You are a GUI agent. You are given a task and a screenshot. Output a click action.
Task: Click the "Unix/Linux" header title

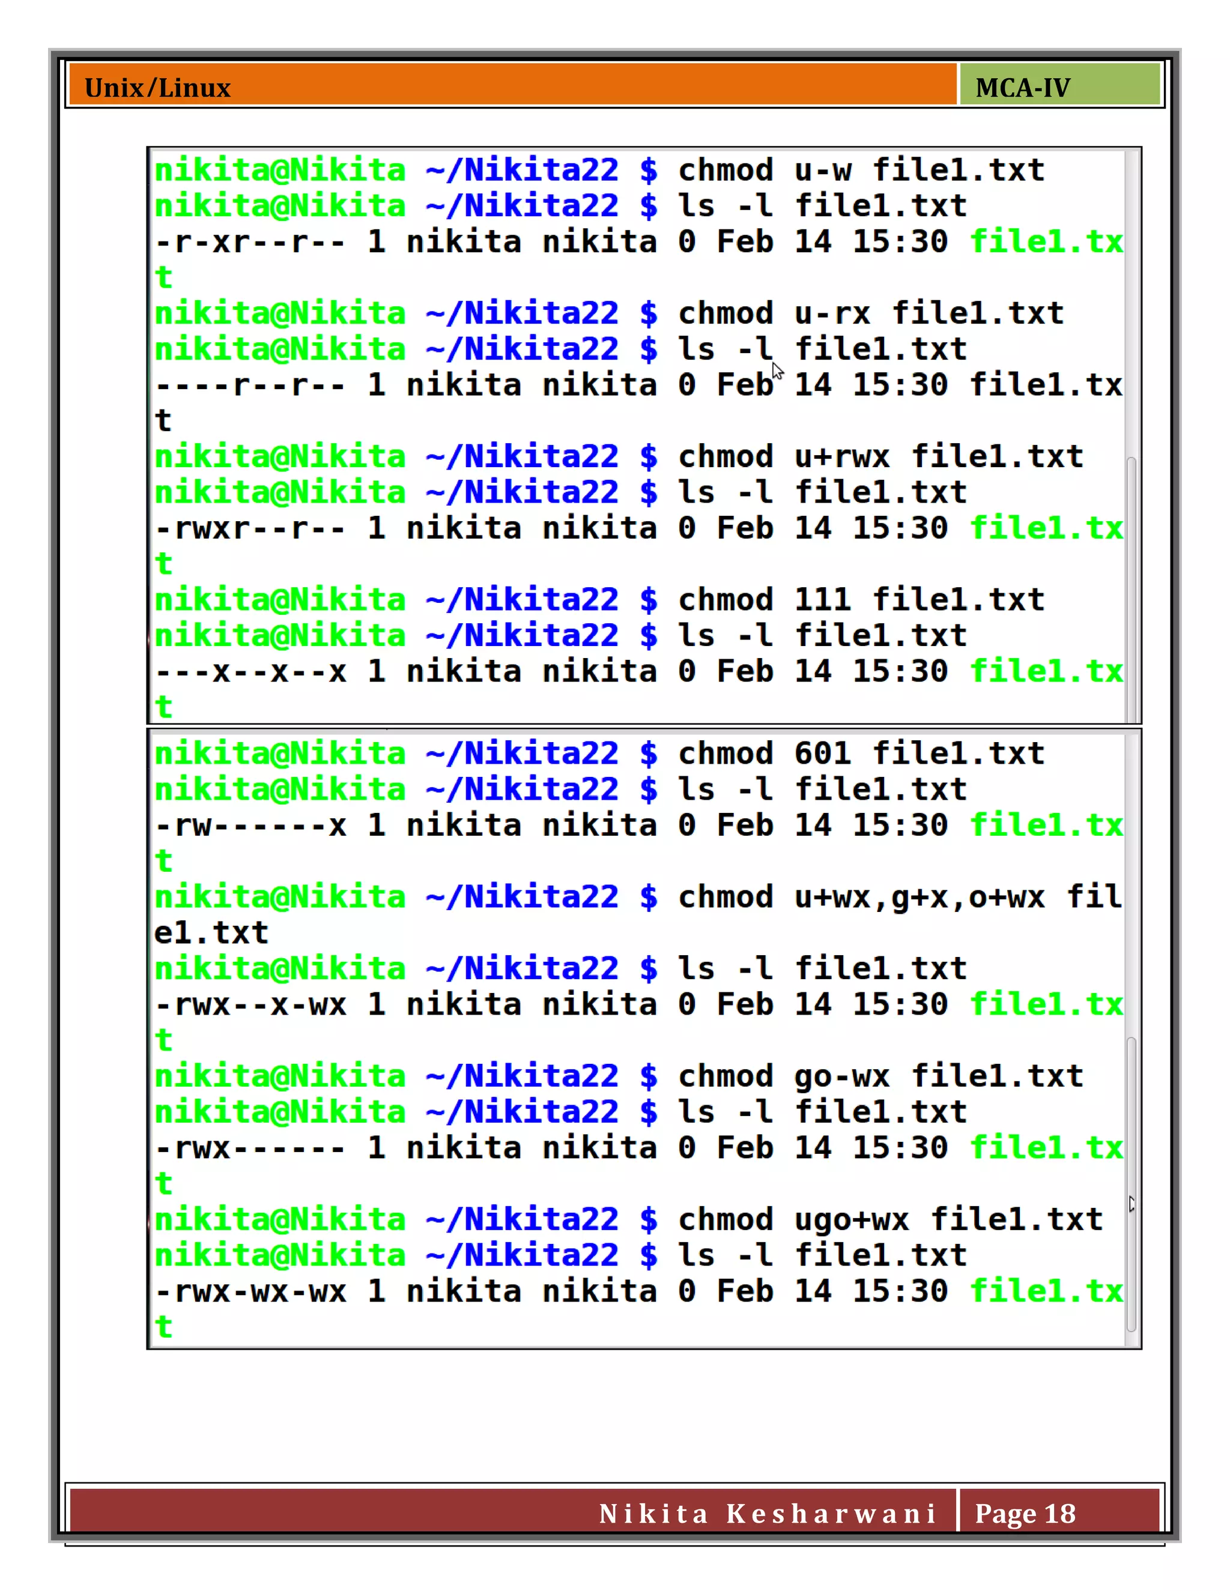pos(157,88)
